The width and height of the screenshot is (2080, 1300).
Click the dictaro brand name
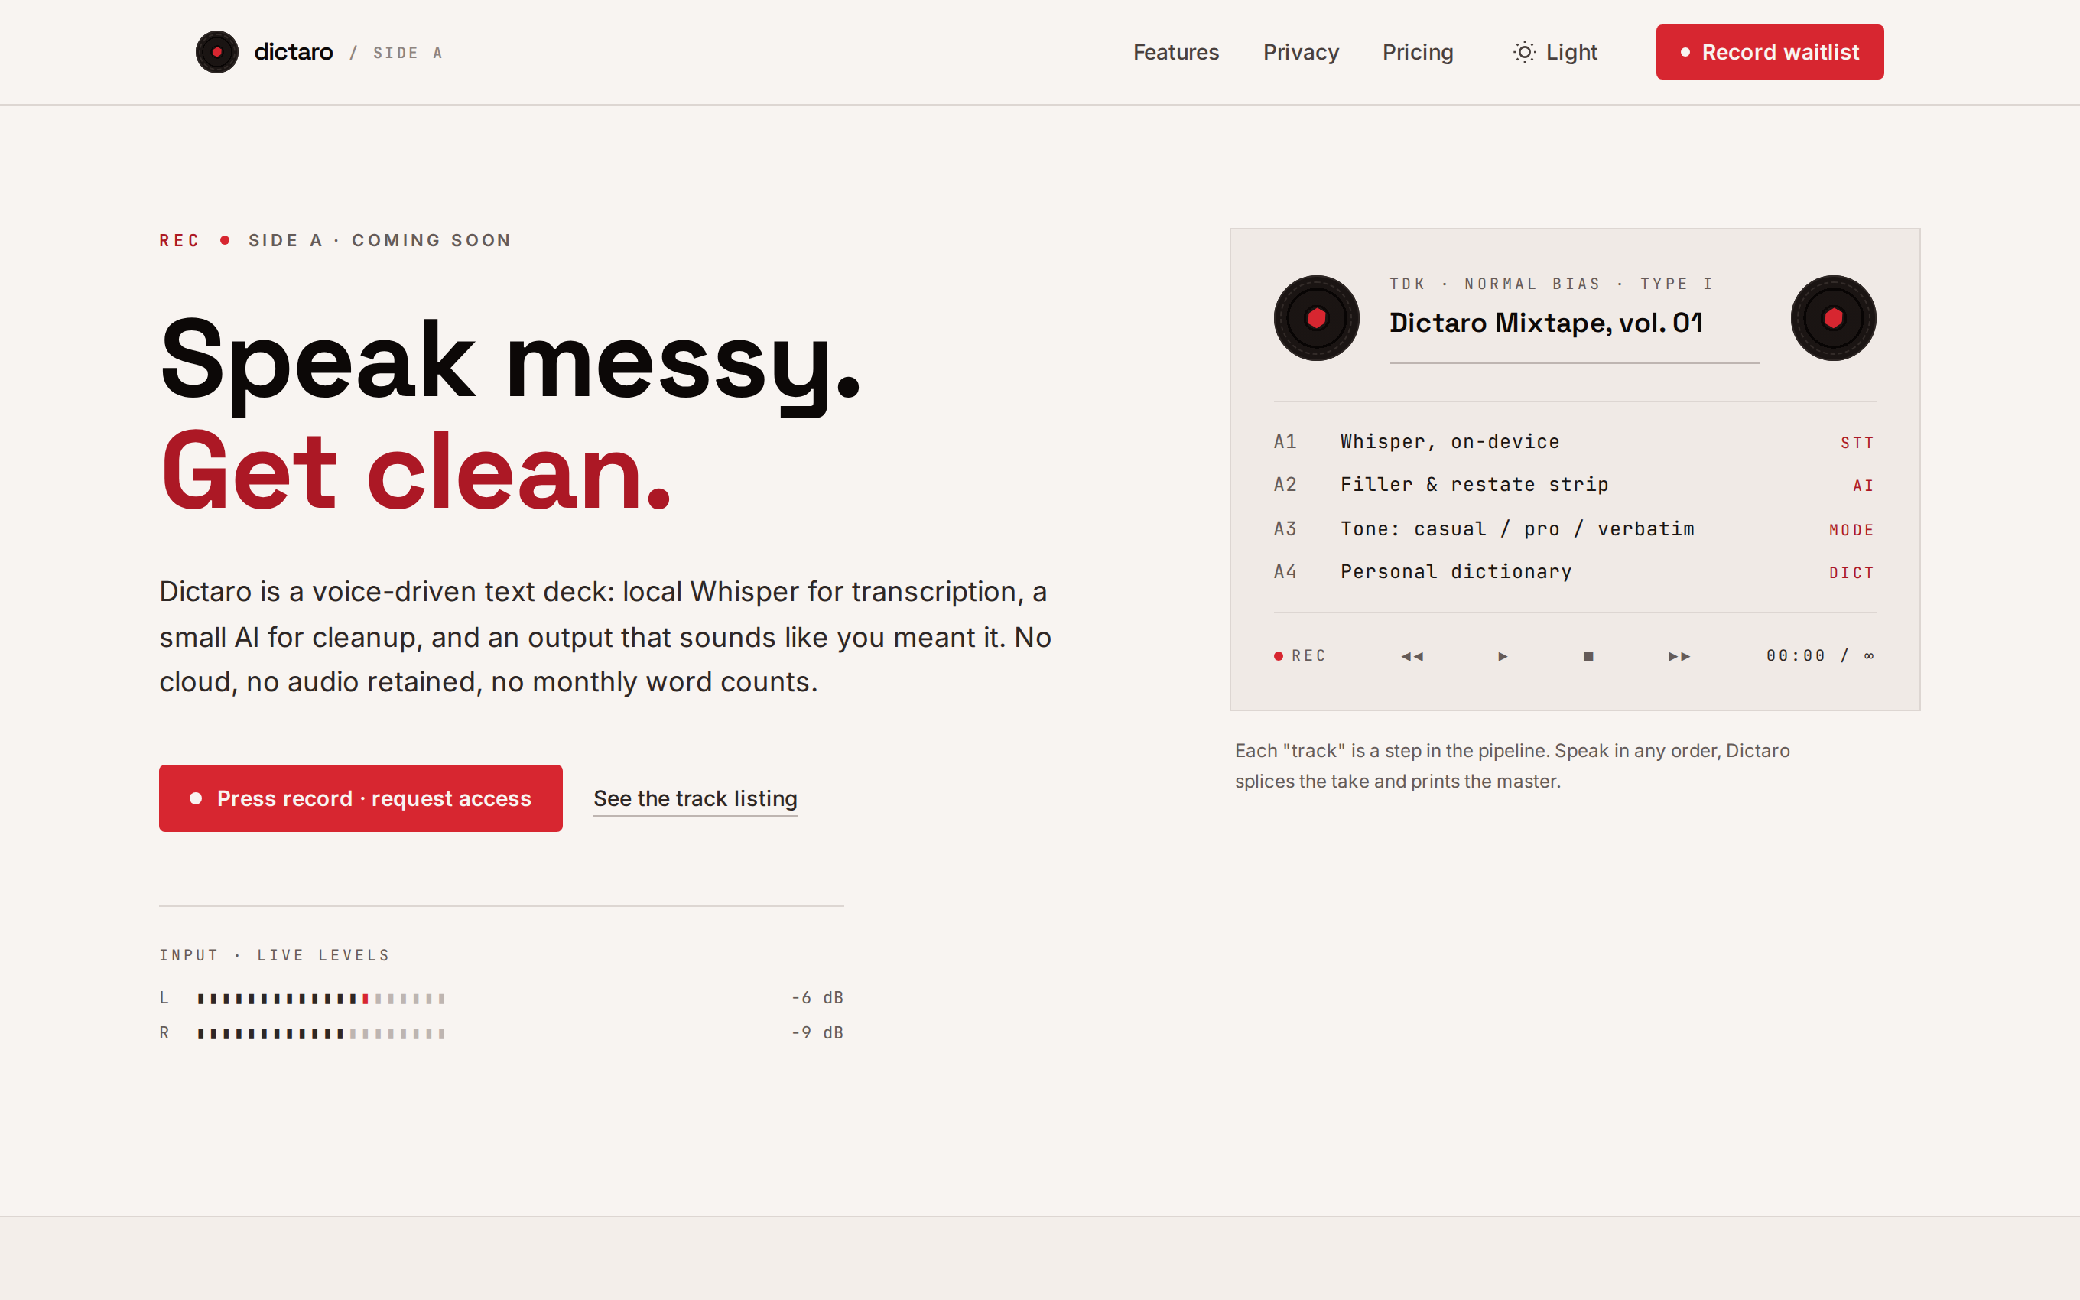pos(293,53)
